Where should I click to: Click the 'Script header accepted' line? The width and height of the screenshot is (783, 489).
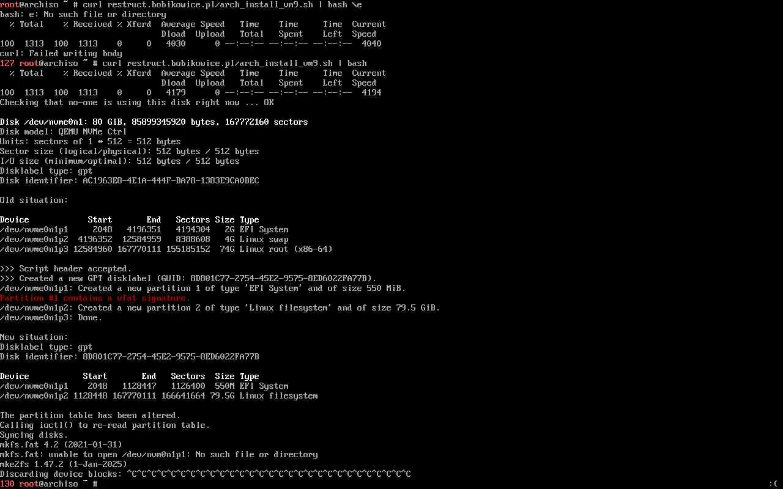[x=66, y=268]
